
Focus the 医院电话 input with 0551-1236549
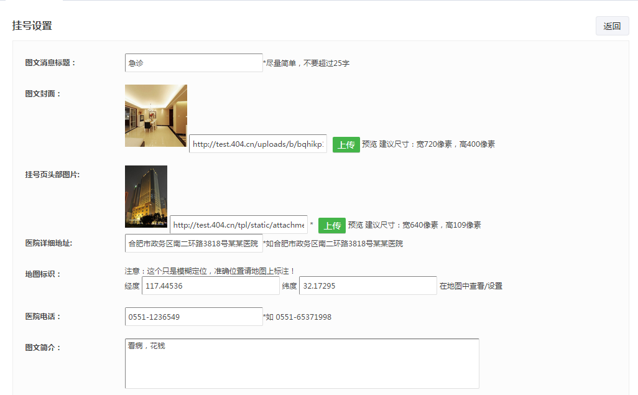[193, 317]
